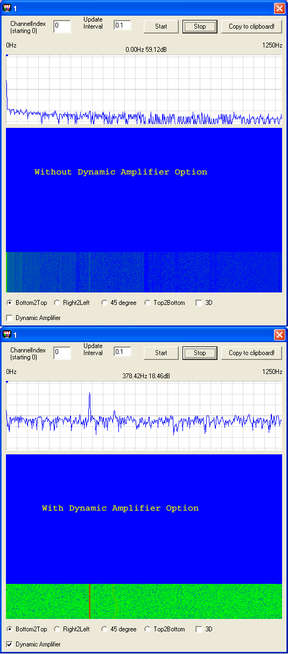Toggle 3D checkbox in the bottom window

point(199,629)
